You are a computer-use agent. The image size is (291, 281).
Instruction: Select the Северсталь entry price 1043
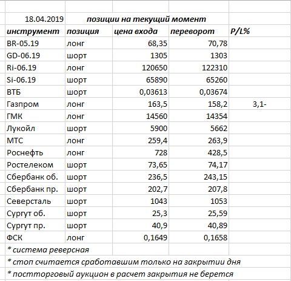(141, 201)
